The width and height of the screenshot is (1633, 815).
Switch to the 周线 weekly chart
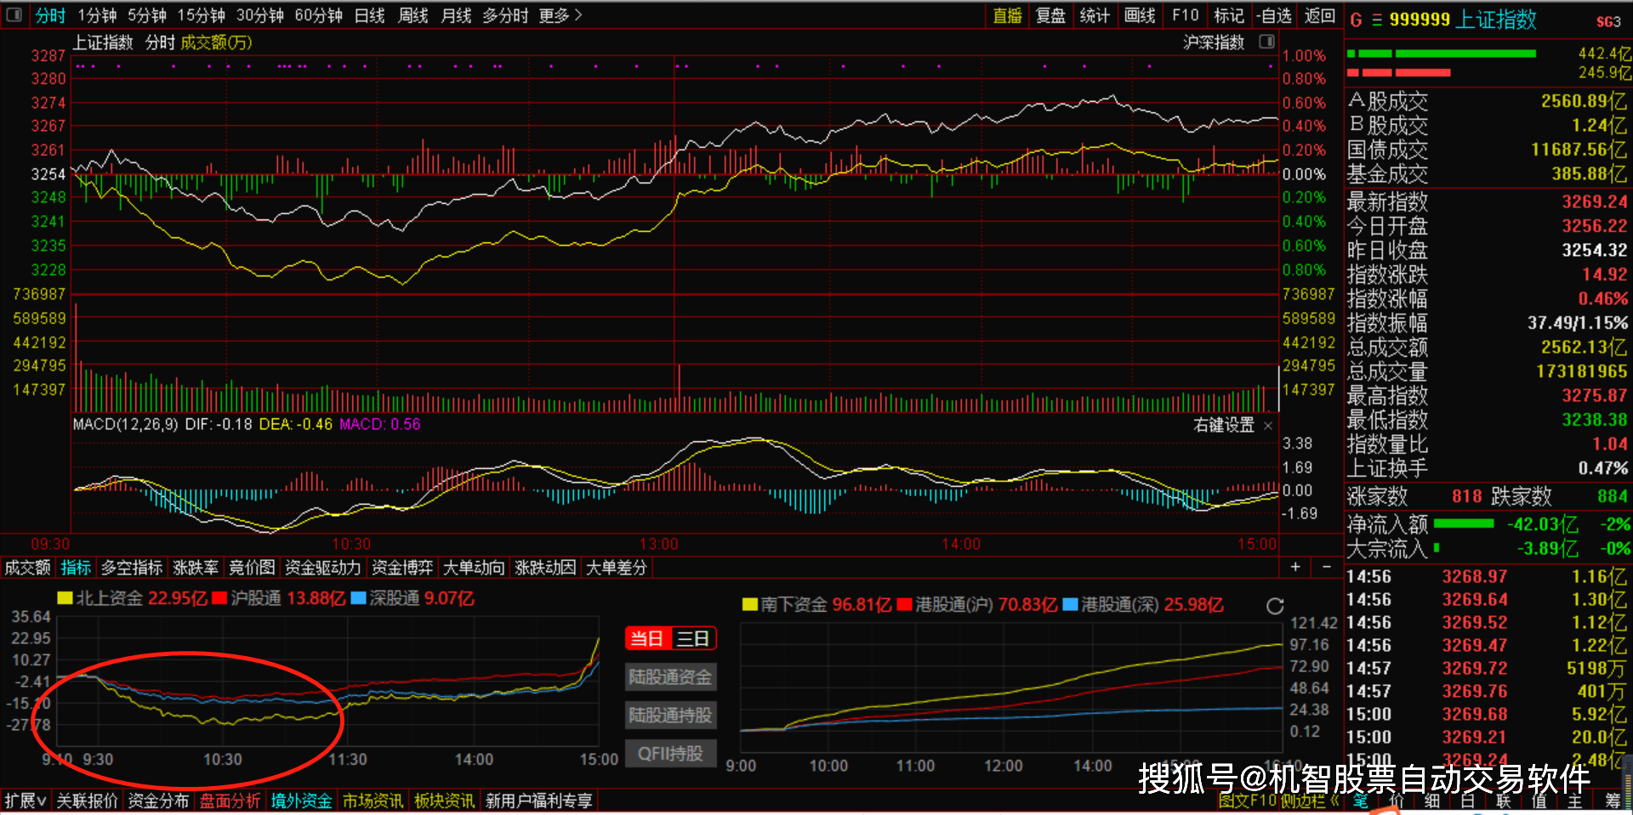point(413,15)
